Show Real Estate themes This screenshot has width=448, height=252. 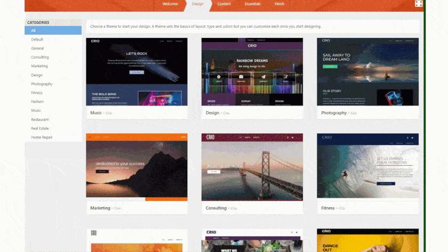40,128
